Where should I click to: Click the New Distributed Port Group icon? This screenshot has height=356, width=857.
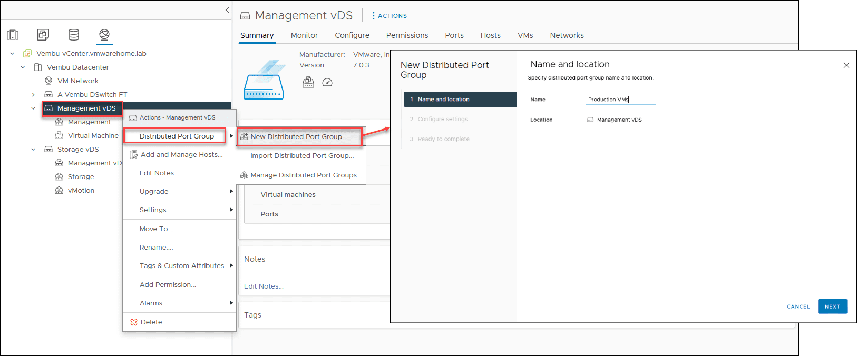click(244, 136)
